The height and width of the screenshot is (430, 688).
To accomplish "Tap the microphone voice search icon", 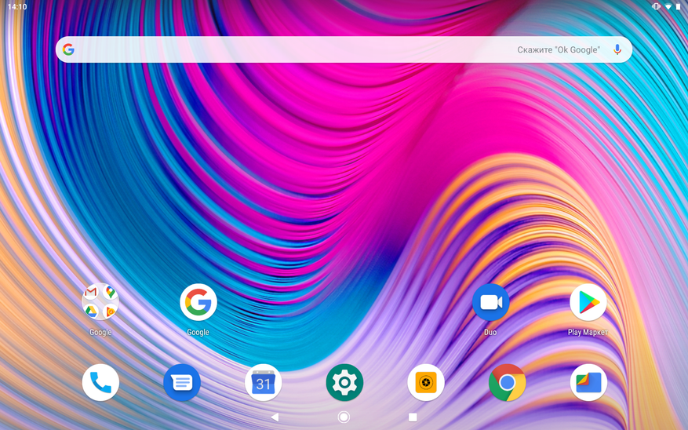I will tap(617, 49).
